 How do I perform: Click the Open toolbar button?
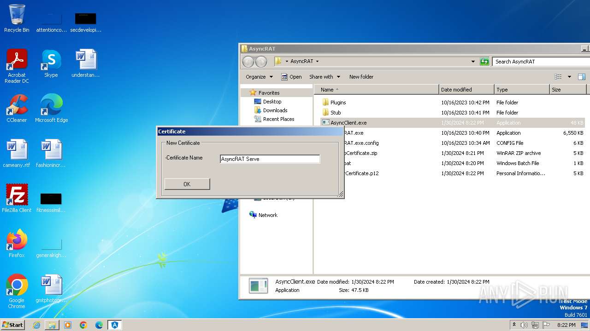[291, 77]
